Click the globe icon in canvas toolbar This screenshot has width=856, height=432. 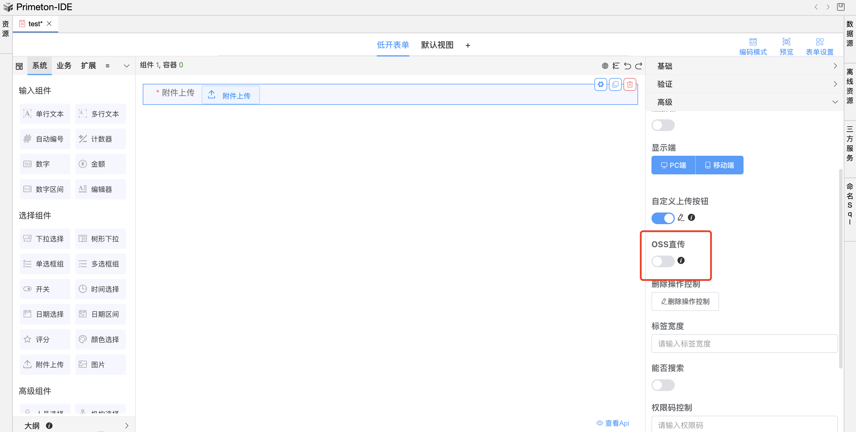(x=605, y=66)
